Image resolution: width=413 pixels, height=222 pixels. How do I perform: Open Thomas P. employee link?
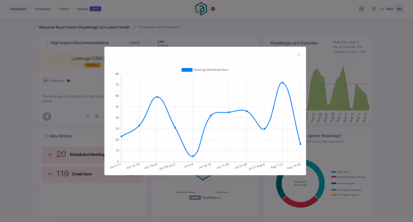57,81
